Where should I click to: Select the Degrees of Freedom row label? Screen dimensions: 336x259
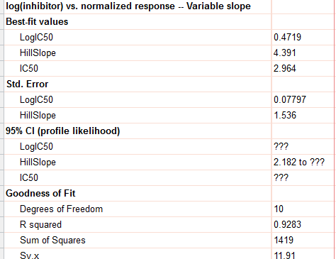click(x=61, y=209)
